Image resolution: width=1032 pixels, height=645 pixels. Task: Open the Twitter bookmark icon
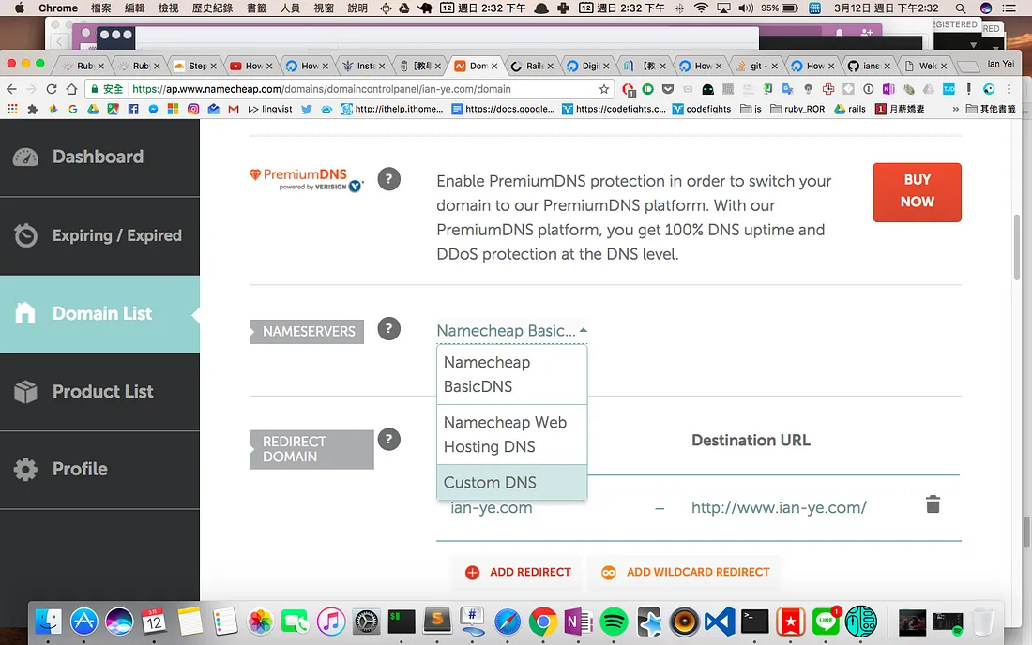click(x=306, y=109)
